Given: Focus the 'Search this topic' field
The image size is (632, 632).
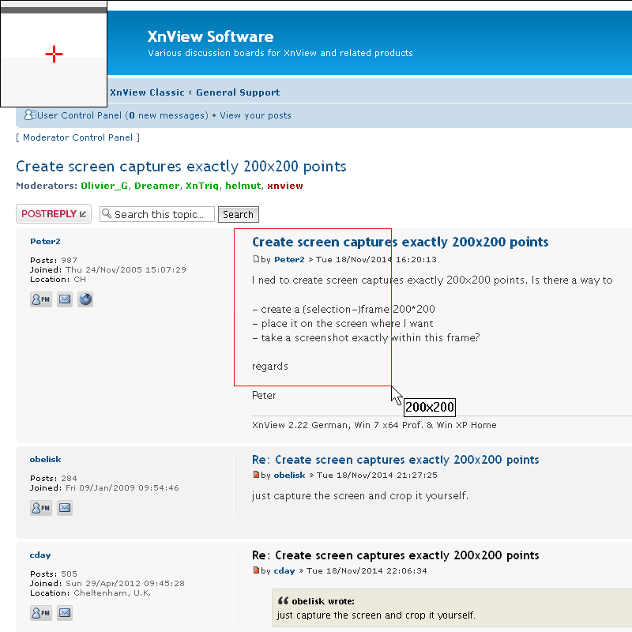Looking at the screenshot, I should (x=157, y=214).
